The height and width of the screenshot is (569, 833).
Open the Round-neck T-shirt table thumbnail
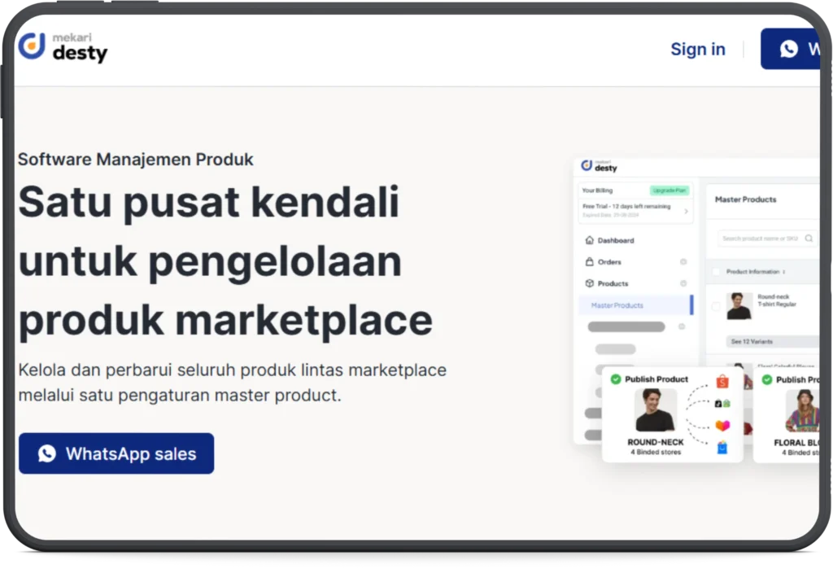tap(739, 306)
